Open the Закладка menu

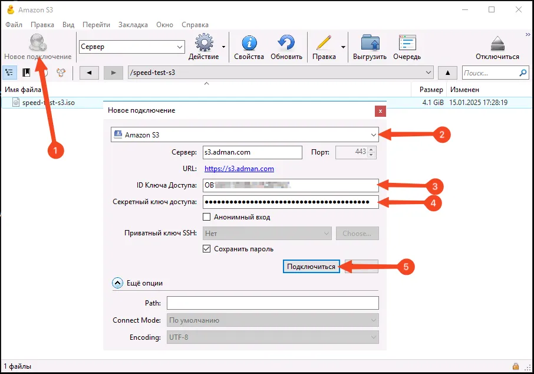click(x=133, y=25)
